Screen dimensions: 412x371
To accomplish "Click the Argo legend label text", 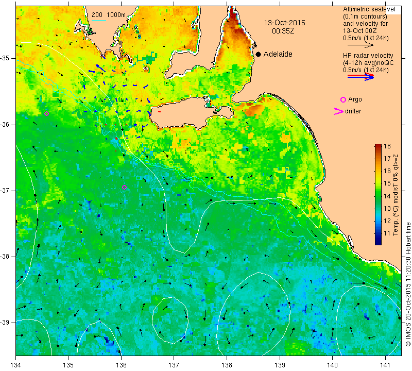I will (355, 99).
